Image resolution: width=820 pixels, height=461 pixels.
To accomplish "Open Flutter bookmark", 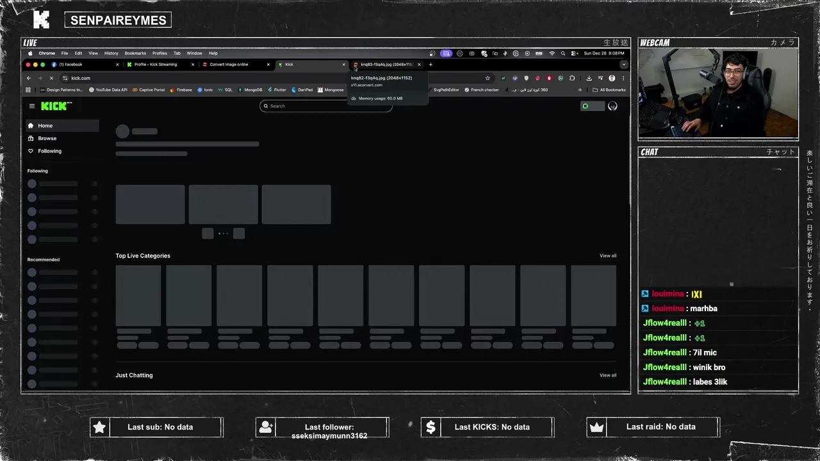I will coord(277,90).
